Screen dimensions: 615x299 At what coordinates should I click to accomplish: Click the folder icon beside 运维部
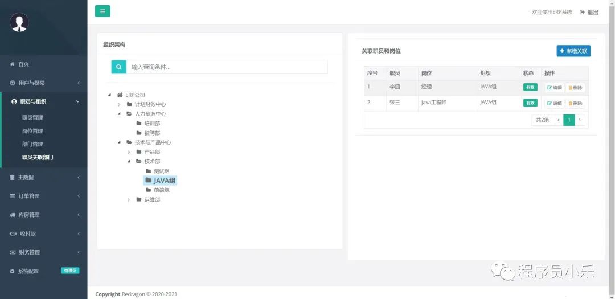pyautogui.click(x=139, y=200)
